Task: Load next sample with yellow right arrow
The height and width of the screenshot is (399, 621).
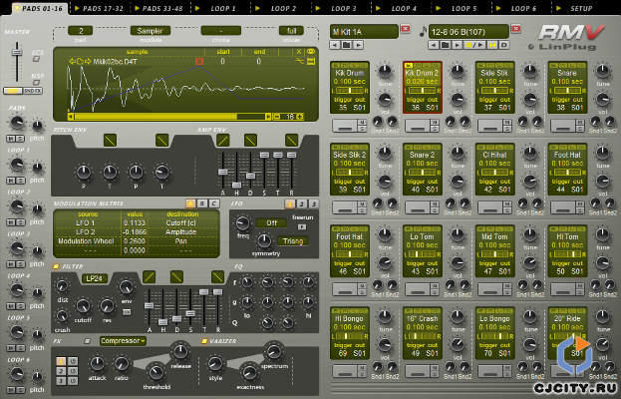Action: pyautogui.click(x=88, y=62)
